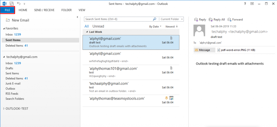This screenshot has width=277, height=127.
Task: Open the FOLDER ribbon tab
Action: [67, 10]
